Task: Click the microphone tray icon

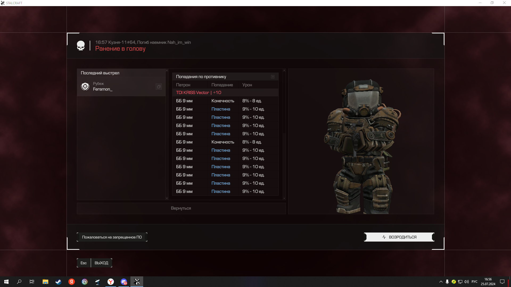Action: point(447,282)
